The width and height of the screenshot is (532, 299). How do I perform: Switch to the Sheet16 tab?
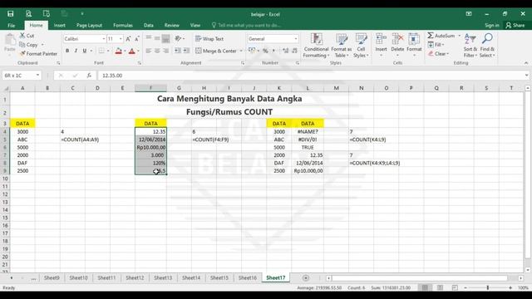coord(248,277)
